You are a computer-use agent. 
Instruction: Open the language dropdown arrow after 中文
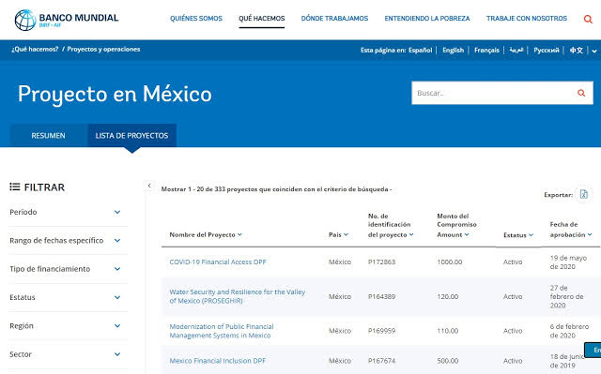pyautogui.click(x=594, y=51)
